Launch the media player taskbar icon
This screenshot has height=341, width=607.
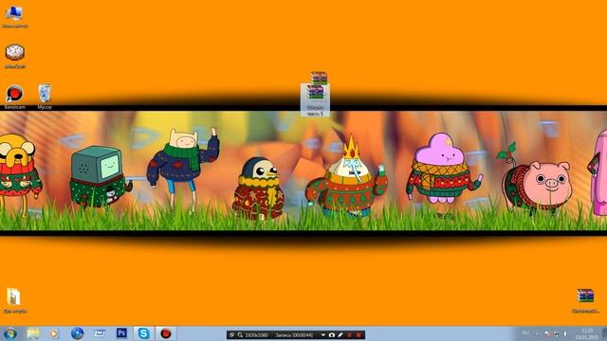click(54, 333)
